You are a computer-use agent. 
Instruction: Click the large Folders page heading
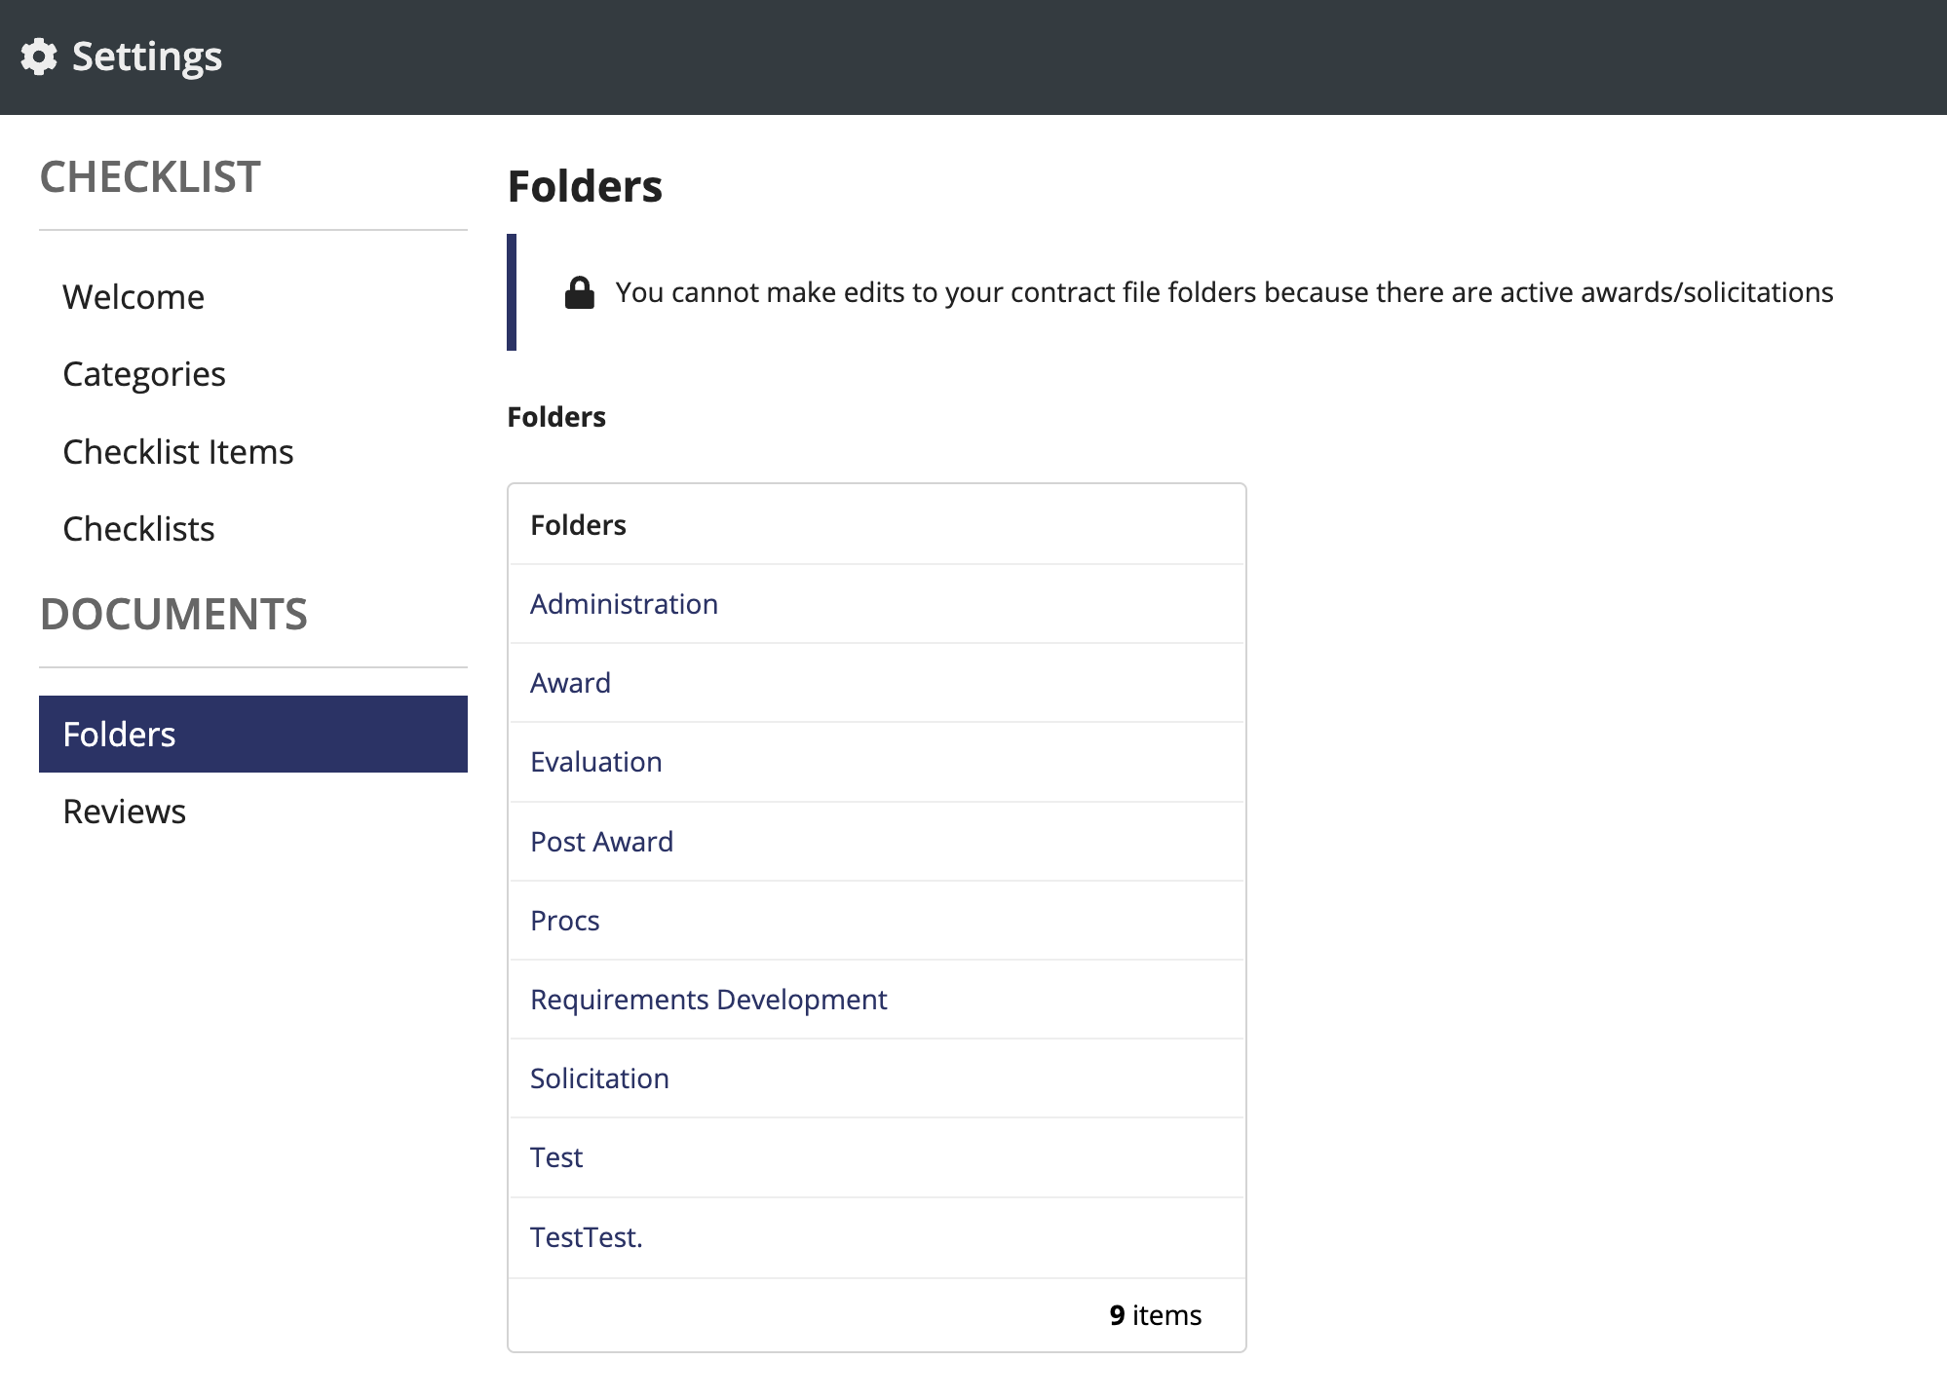point(585,186)
